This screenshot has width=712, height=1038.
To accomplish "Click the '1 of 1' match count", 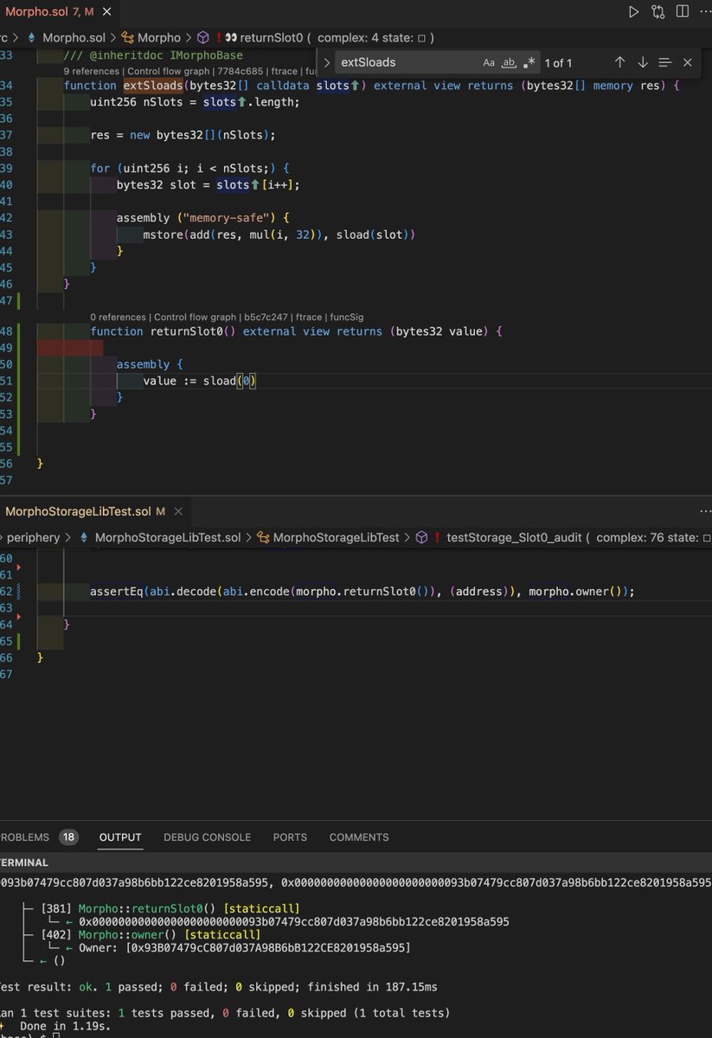I will [558, 62].
